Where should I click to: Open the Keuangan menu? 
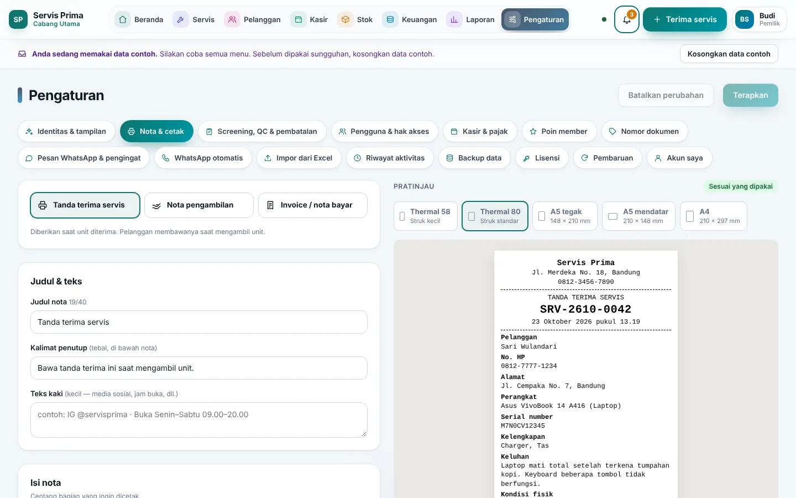[x=410, y=19]
